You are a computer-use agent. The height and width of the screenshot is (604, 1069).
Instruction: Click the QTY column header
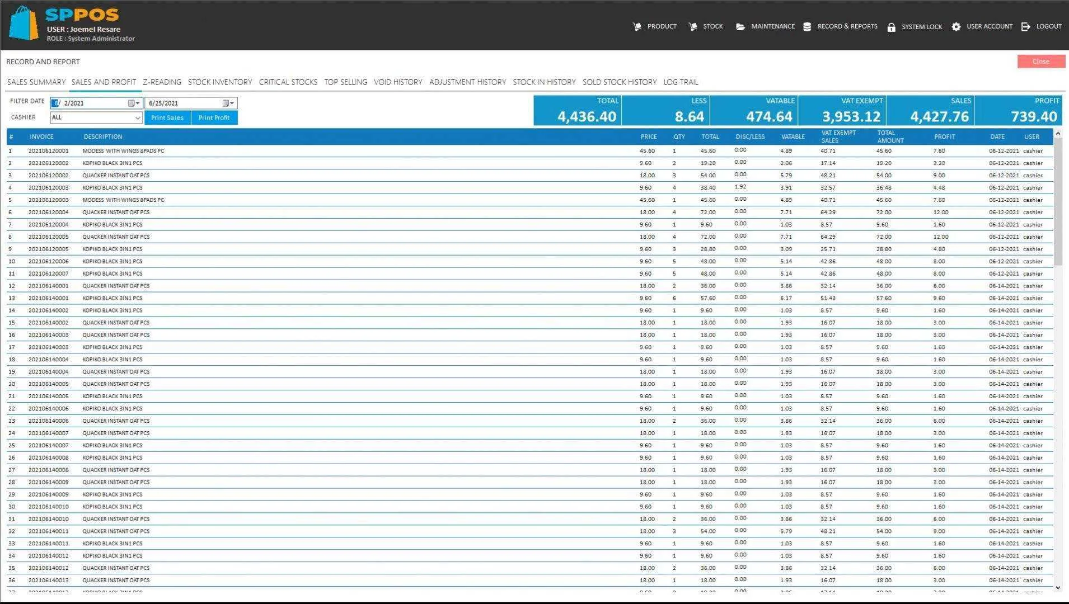click(x=679, y=136)
